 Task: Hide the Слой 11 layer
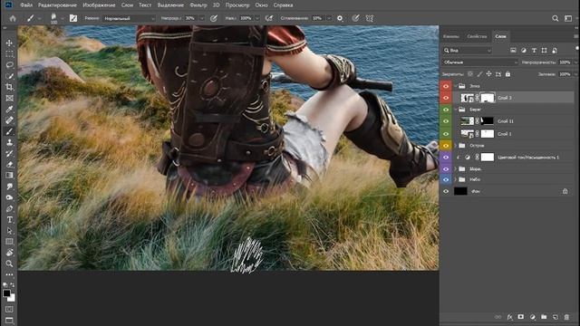coord(446,120)
